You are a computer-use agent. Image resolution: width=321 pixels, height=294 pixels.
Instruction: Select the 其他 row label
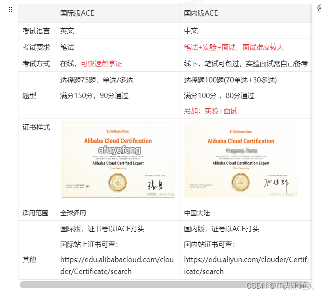coord(29,260)
